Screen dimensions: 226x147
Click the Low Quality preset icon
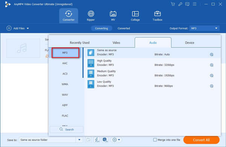pyautogui.click(x=91, y=84)
